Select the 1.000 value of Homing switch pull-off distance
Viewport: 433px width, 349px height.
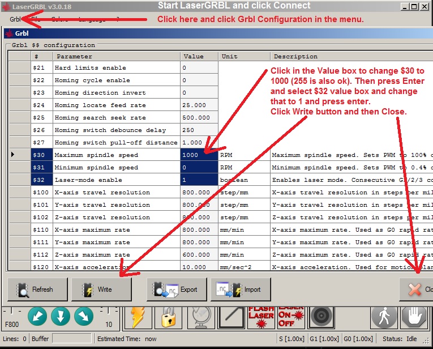(199, 143)
